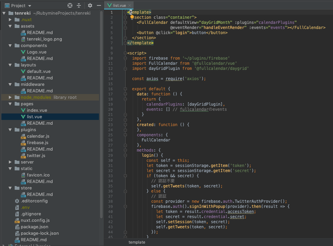
Task: Expand the .nuxt folder
Action: tap(10, 19)
